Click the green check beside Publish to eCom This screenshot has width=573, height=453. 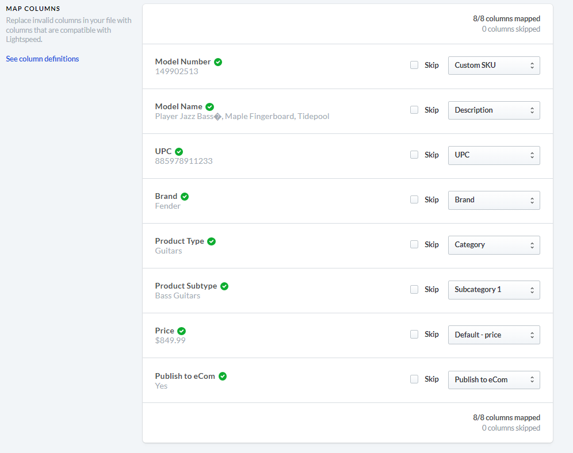pos(223,376)
